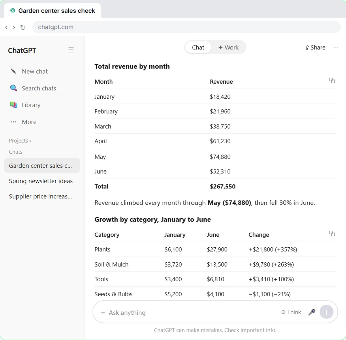The image size is (346, 340).
Task: Reload the page with the refresh icon
Action: click(23, 27)
